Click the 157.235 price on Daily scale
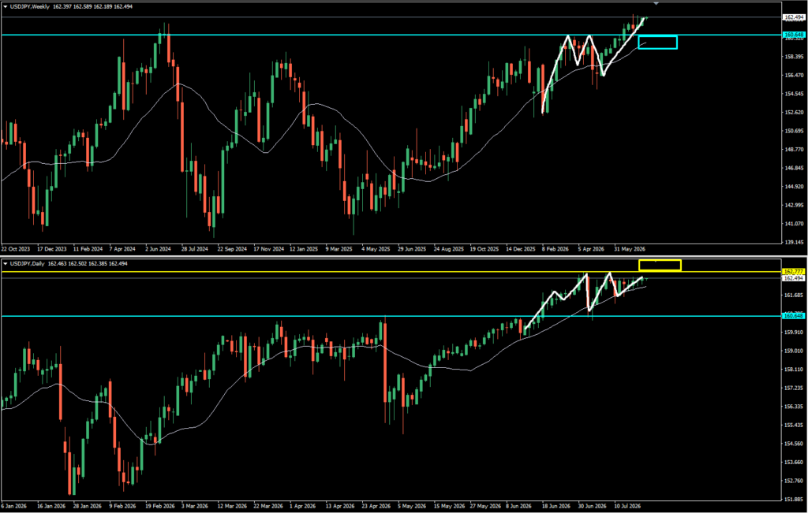The height and width of the screenshot is (513, 808). (794, 388)
